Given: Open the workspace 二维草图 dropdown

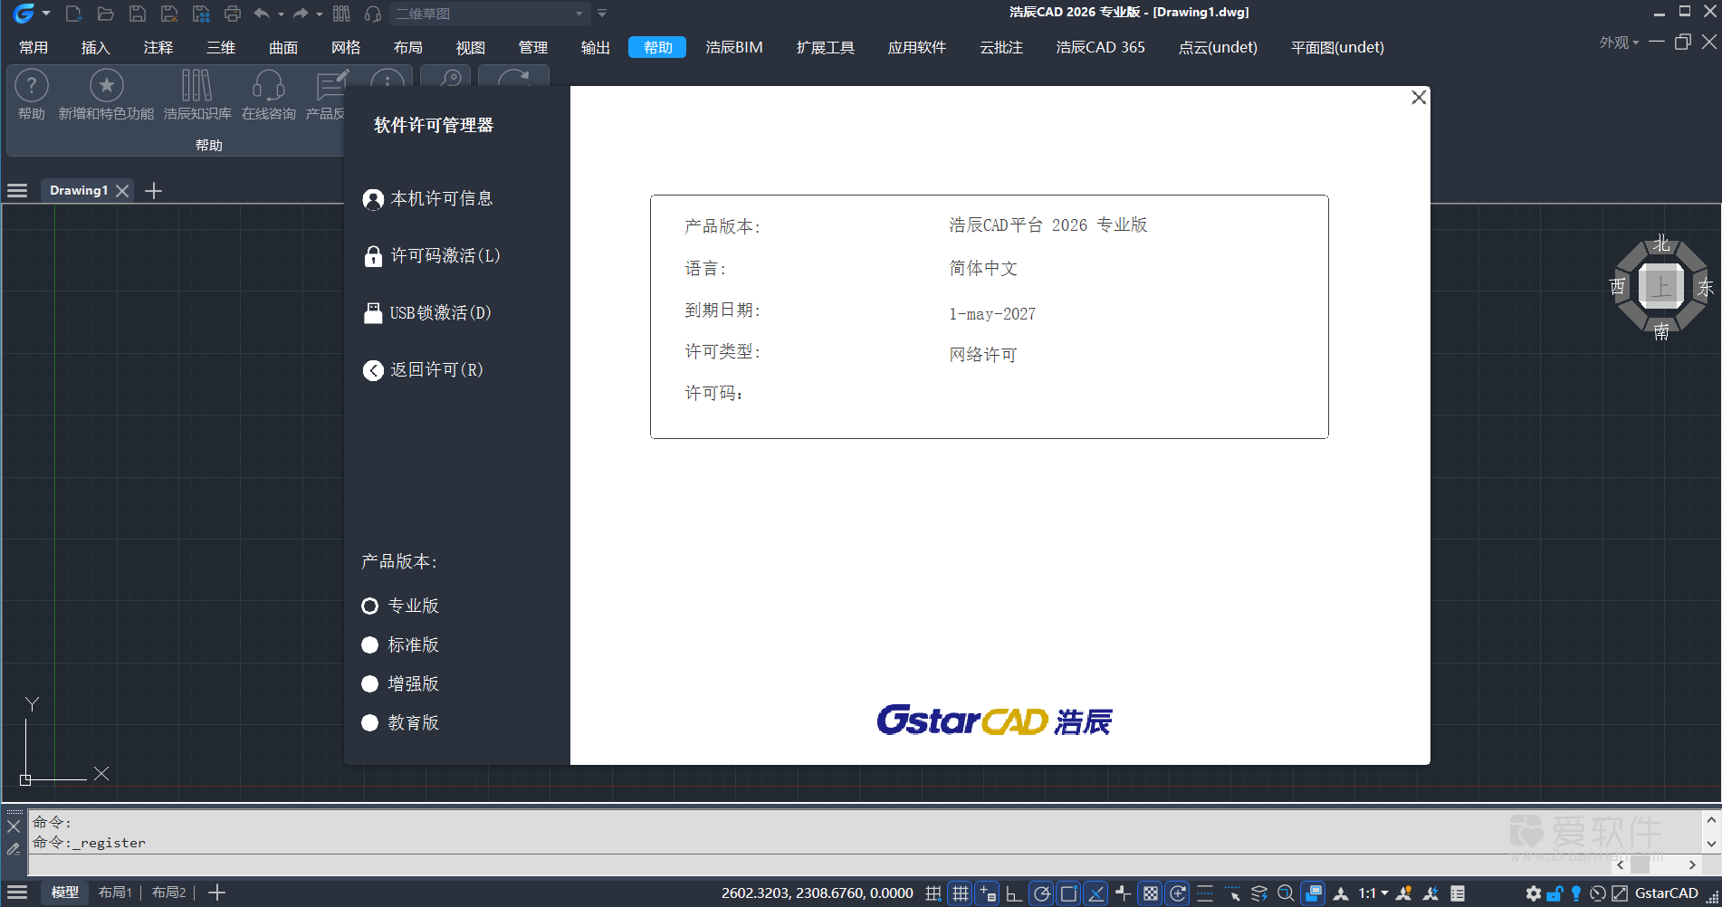Looking at the screenshot, I should 490,14.
